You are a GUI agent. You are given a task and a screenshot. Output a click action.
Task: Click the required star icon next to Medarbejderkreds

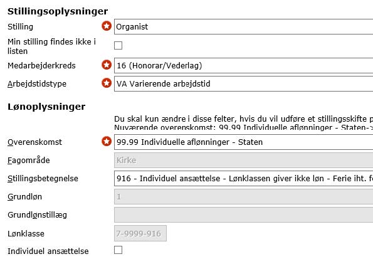[107, 65]
